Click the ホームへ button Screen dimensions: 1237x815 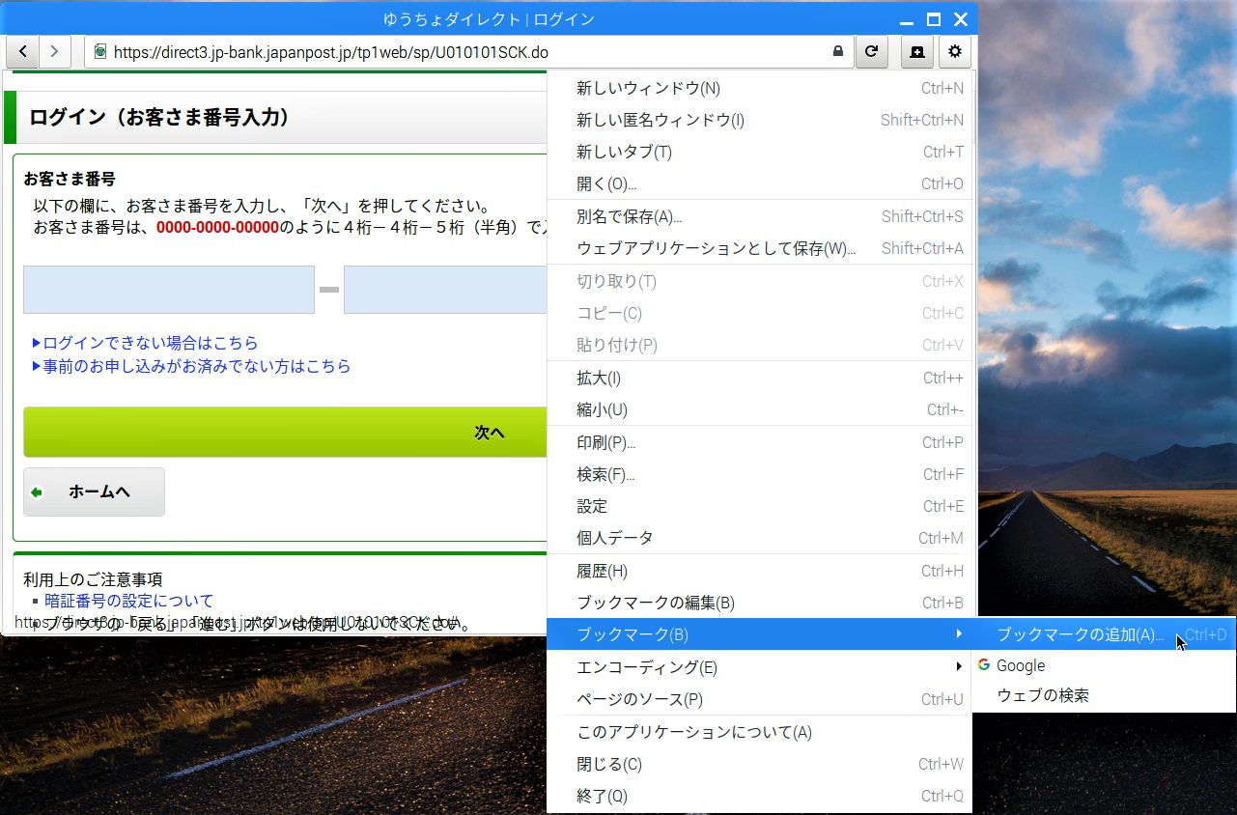(94, 492)
